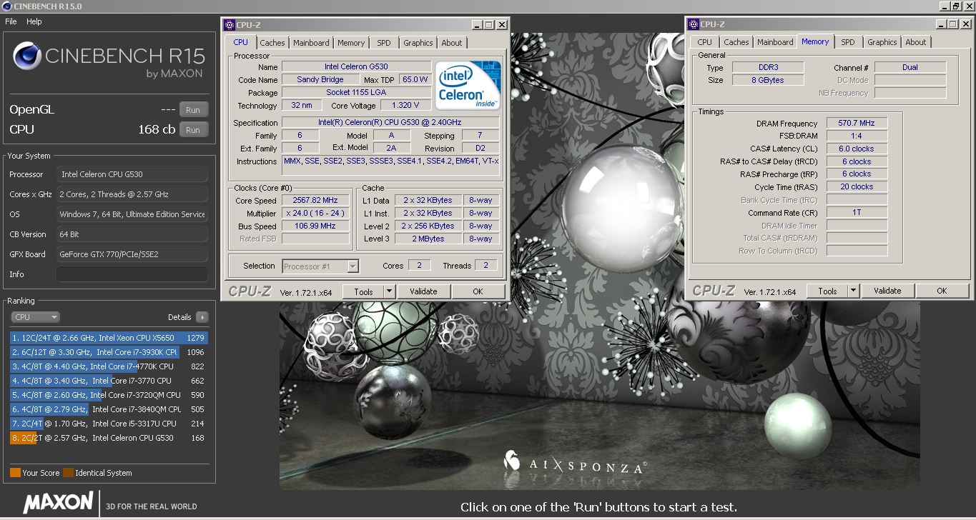
Task: Click the left CPU-Z title bar icon
Action: point(229,24)
